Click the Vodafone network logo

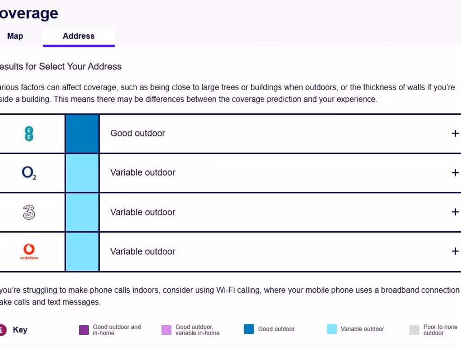tap(29, 251)
